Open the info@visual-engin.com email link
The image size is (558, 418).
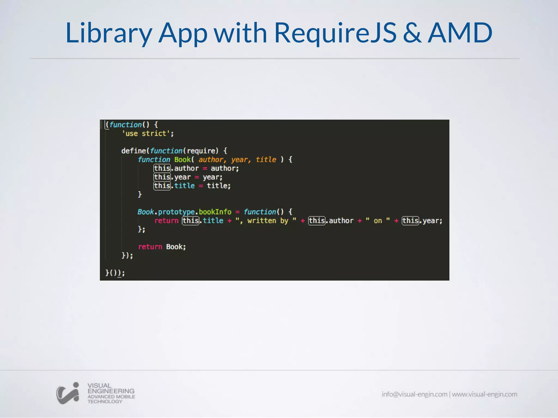[x=414, y=394]
